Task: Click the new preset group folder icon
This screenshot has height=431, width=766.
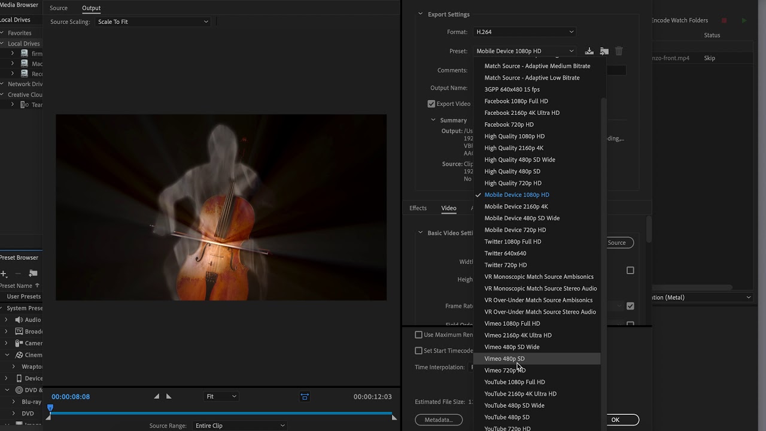Action: point(33,274)
